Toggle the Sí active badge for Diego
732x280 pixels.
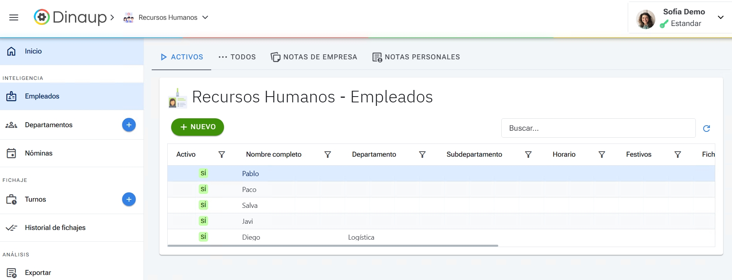(203, 237)
